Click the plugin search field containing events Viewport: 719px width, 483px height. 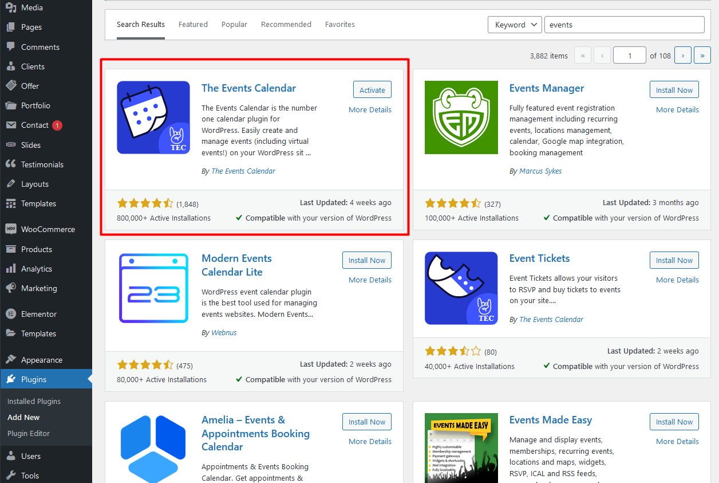click(624, 25)
